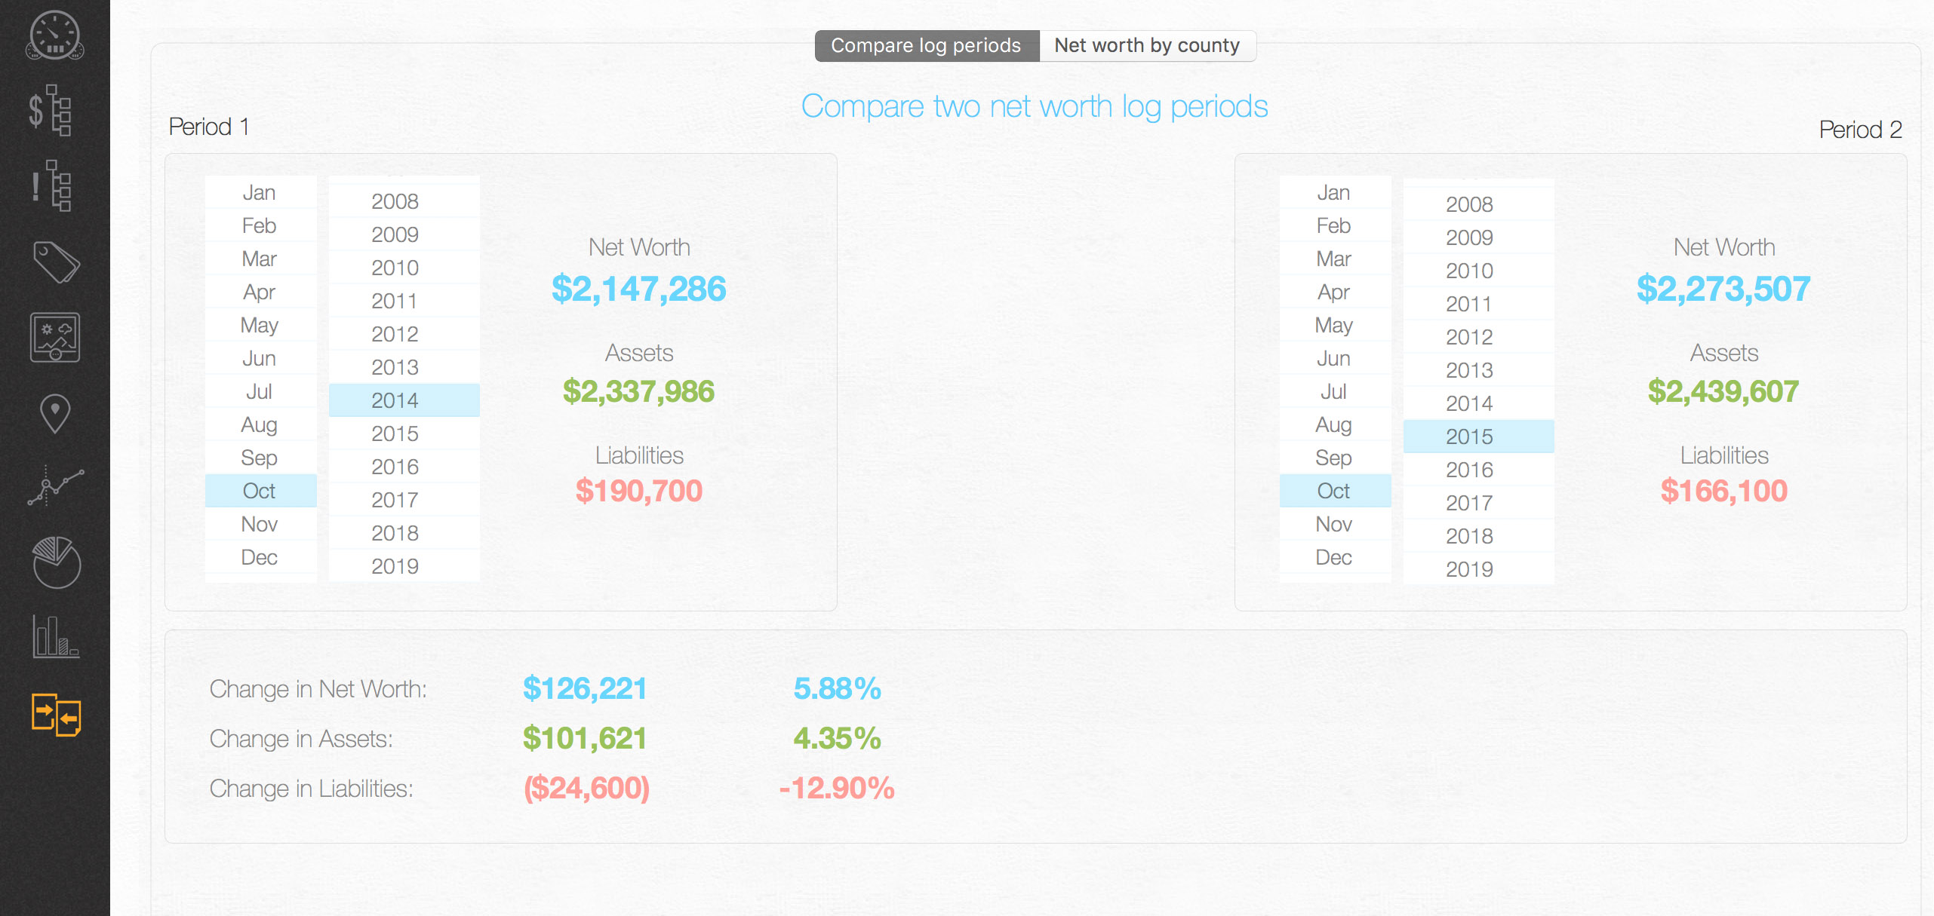
Task: Open the bar chart icon in sidebar
Action: [56, 636]
